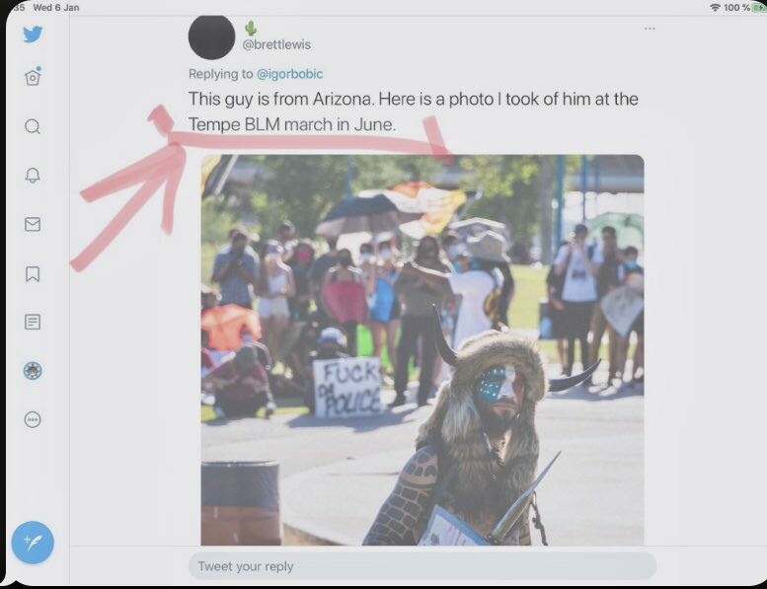This screenshot has width=767, height=589.
Task: Click the tweet text about Arizona
Action: point(414,111)
